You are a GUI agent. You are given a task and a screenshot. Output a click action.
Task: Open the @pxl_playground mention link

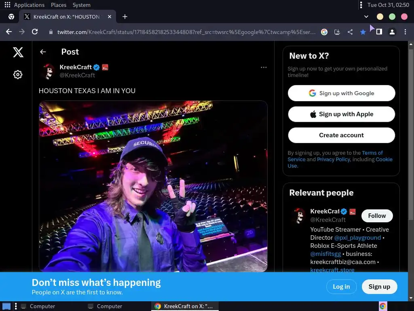coord(357,238)
